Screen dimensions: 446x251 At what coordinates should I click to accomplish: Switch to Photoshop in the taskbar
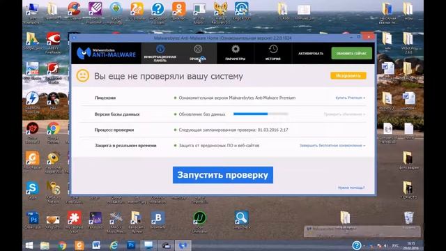131,245
